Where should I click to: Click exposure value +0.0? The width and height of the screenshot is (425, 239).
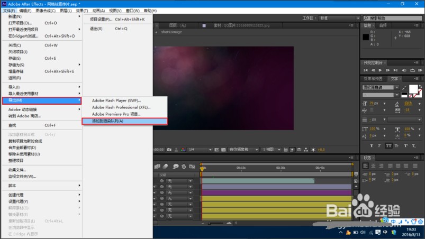click(321, 150)
